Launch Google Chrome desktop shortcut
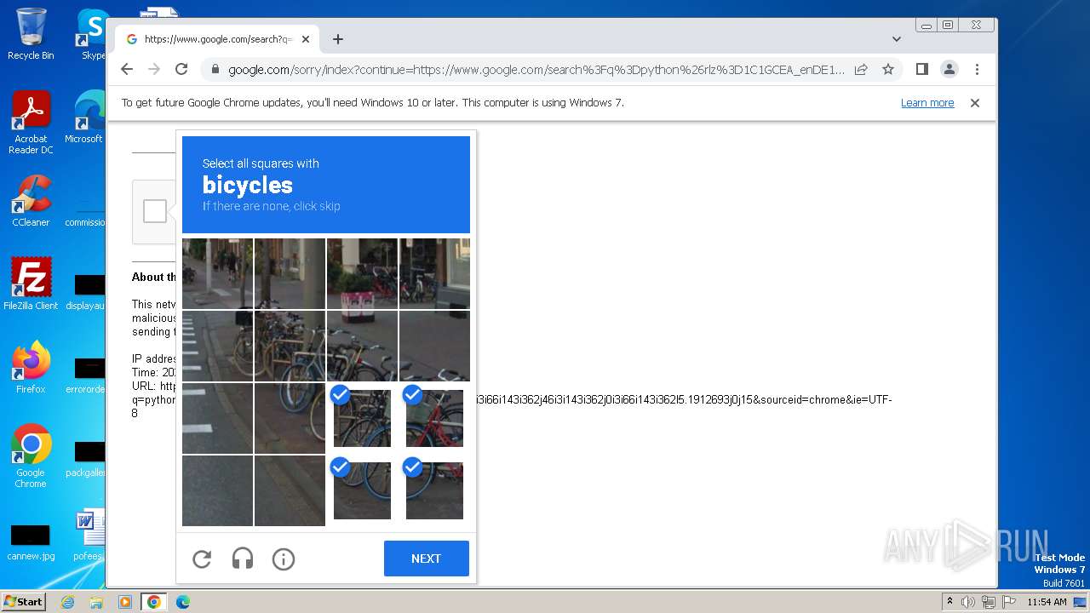This screenshot has width=1090, height=613. [31, 455]
